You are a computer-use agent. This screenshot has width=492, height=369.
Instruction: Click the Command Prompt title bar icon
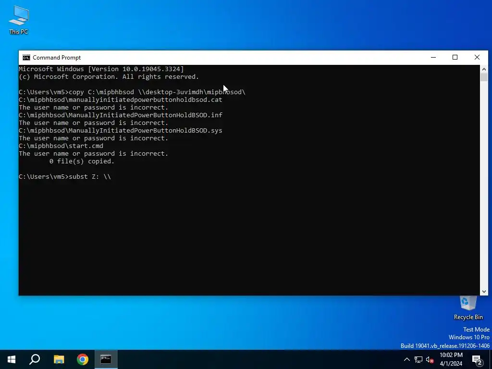[26, 58]
